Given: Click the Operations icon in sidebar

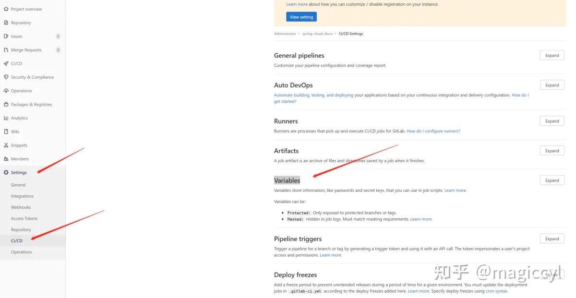Looking at the screenshot, I should click(6, 91).
